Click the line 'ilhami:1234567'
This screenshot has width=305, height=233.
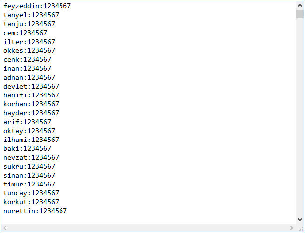point(31,140)
